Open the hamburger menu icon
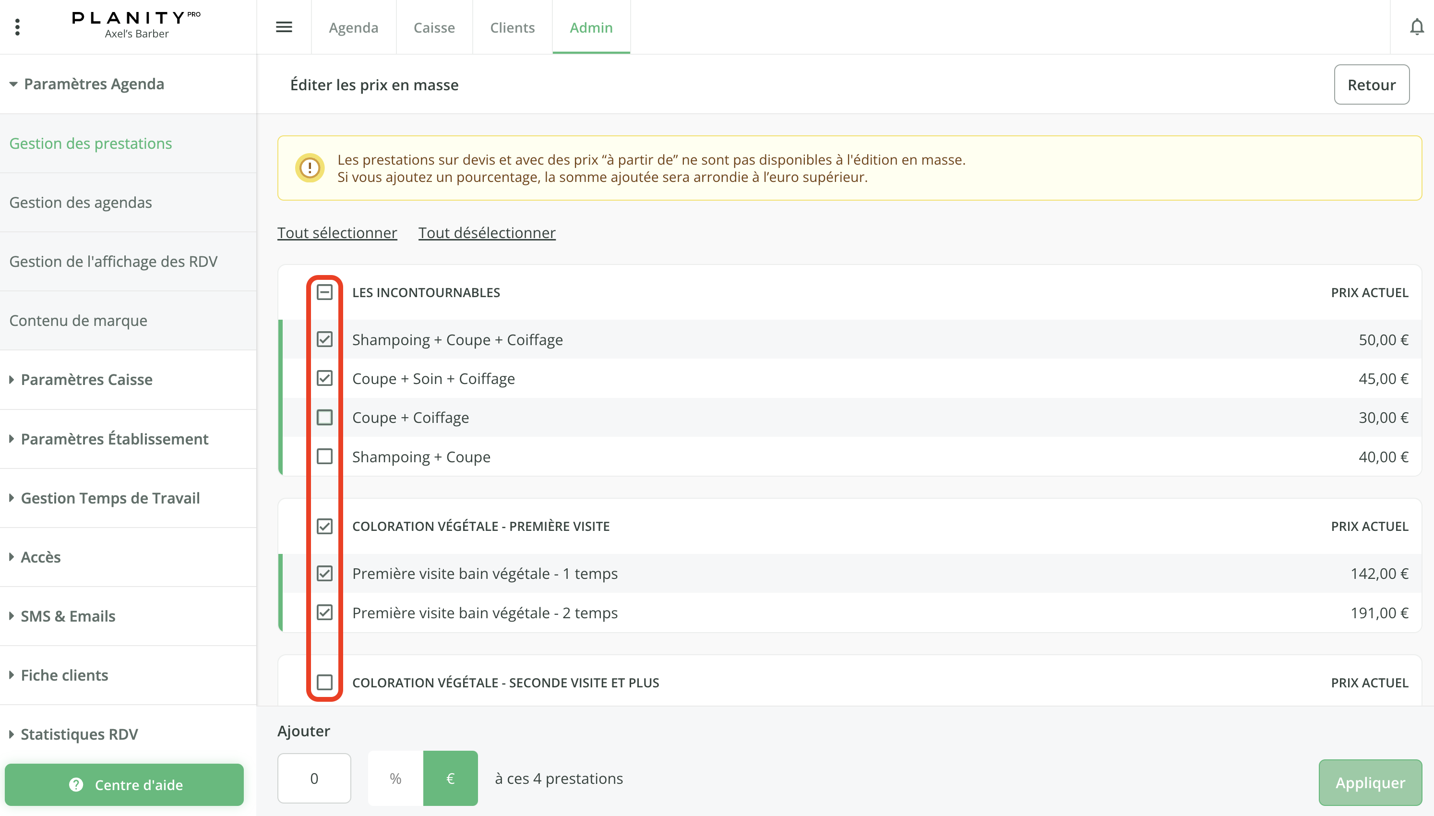This screenshot has height=816, width=1434. [284, 27]
